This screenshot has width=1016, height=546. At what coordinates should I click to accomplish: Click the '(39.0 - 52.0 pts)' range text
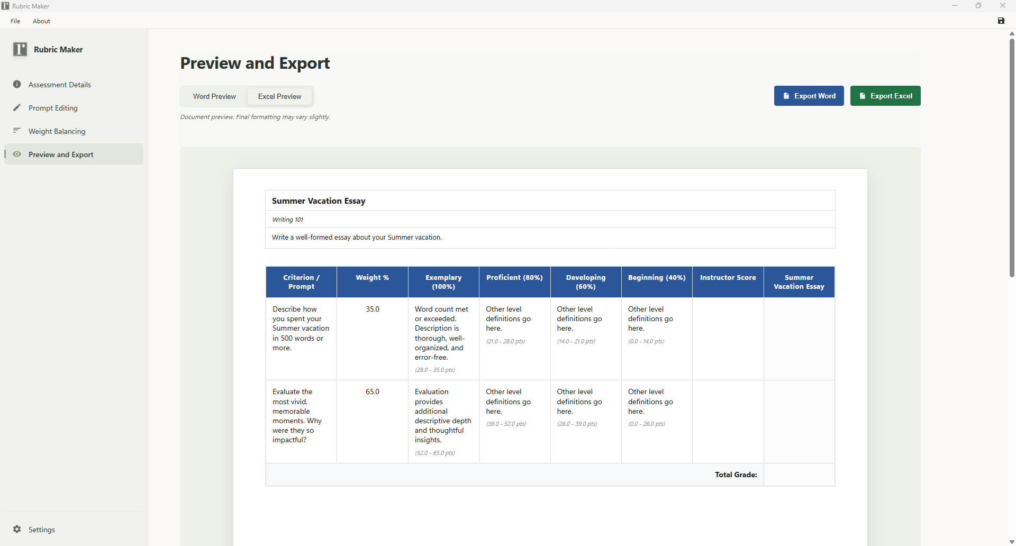tap(506, 424)
